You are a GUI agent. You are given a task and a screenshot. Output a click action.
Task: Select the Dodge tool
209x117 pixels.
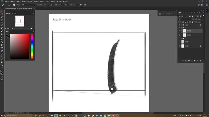tap(2, 48)
